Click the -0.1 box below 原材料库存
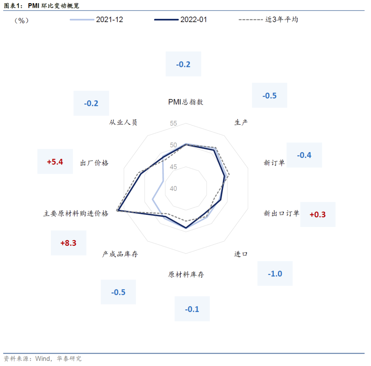This screenshot has height=366, width=371. (x=192, y=309)
